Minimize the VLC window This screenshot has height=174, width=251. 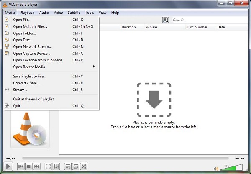222,3
